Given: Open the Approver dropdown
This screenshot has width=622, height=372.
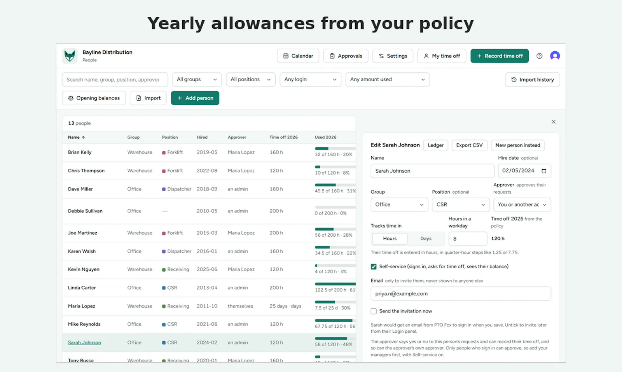Looking at the screenshot, I should point(522,204).
